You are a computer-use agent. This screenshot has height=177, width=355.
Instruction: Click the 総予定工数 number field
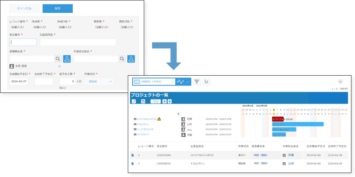[67, 81]
